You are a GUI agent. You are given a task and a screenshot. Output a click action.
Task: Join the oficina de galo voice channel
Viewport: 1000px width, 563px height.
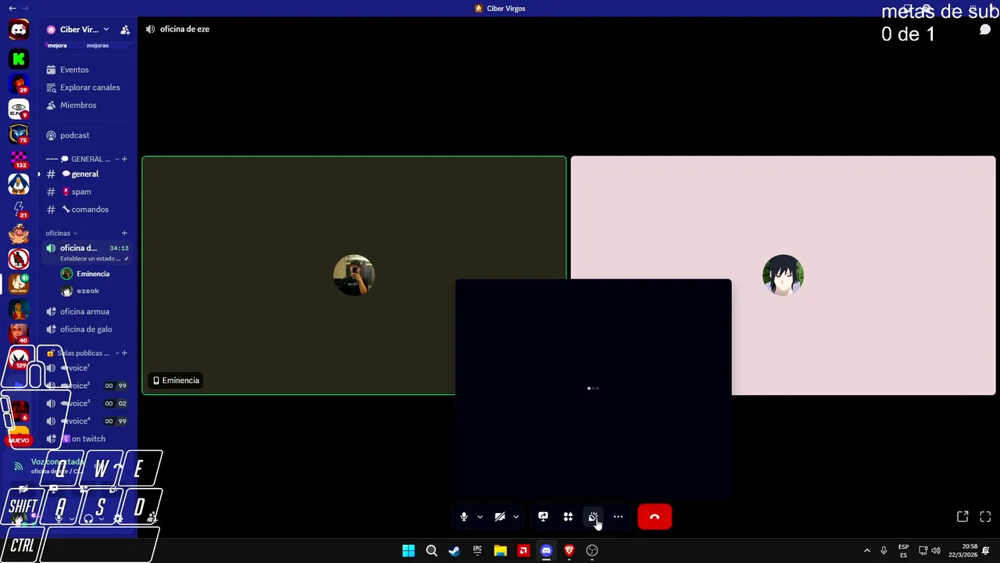86,329
